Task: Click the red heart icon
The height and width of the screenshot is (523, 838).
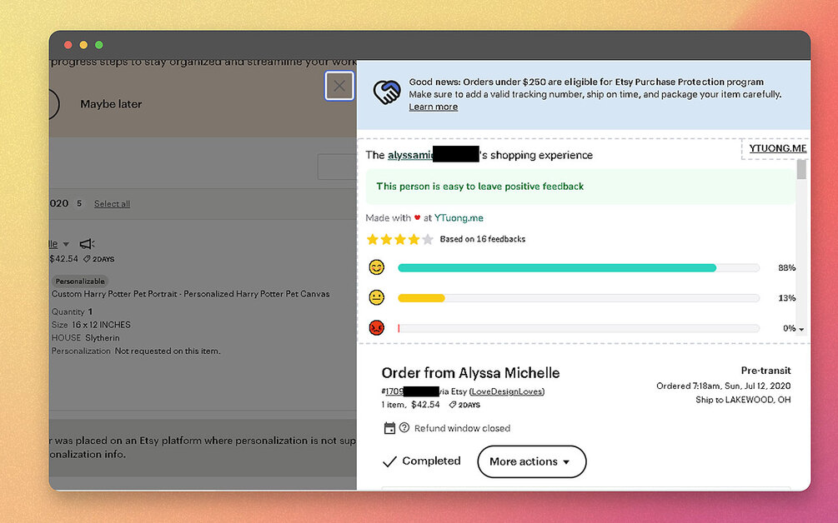Action: point(417,217)
